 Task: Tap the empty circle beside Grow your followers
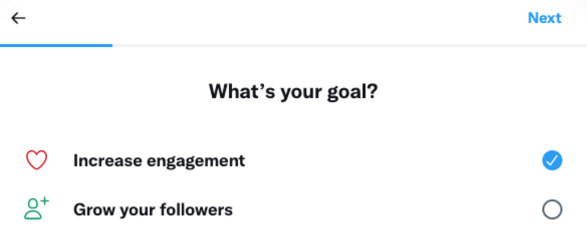click(552, 209)
